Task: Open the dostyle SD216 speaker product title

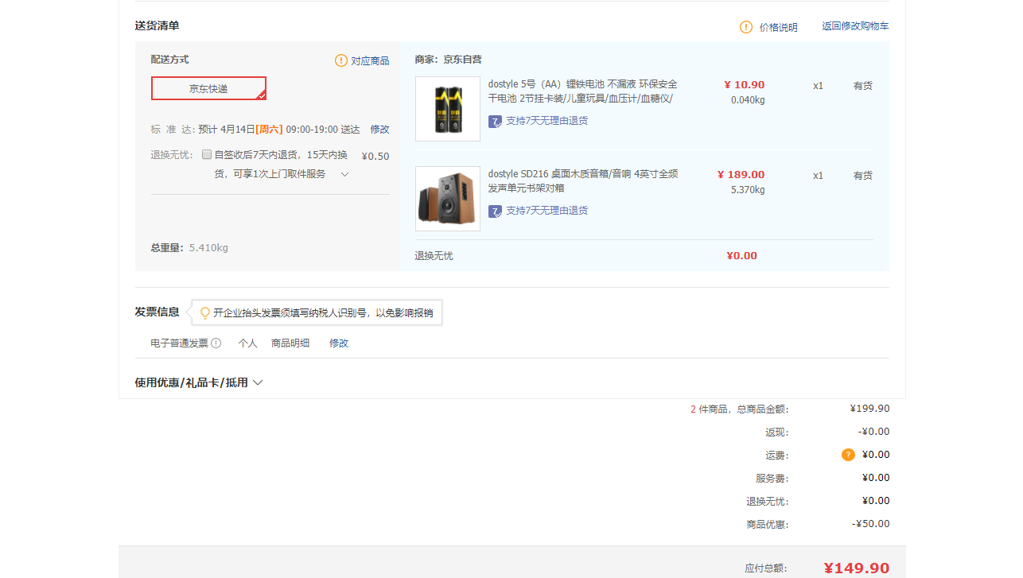Action: (583, 181)
